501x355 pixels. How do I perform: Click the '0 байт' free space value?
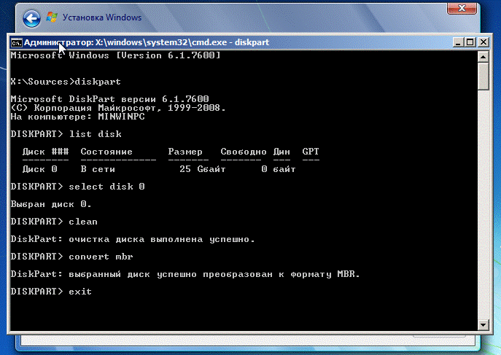279,169
